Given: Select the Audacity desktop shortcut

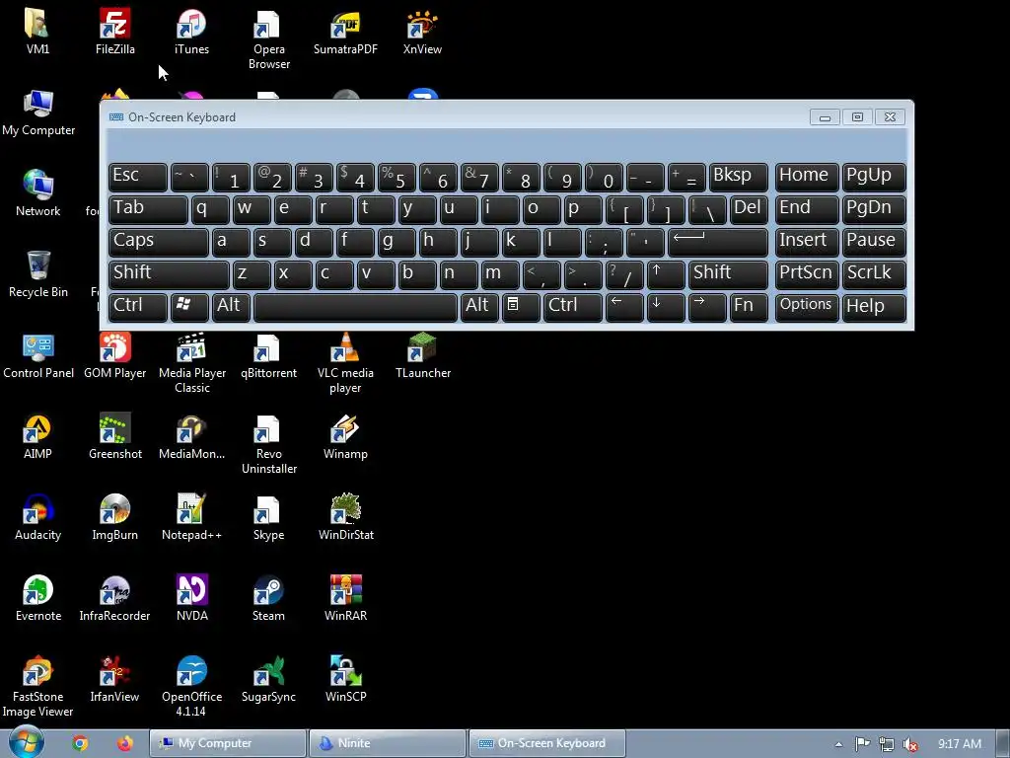Looking at the screenshot, I should [x=37, y=518].
